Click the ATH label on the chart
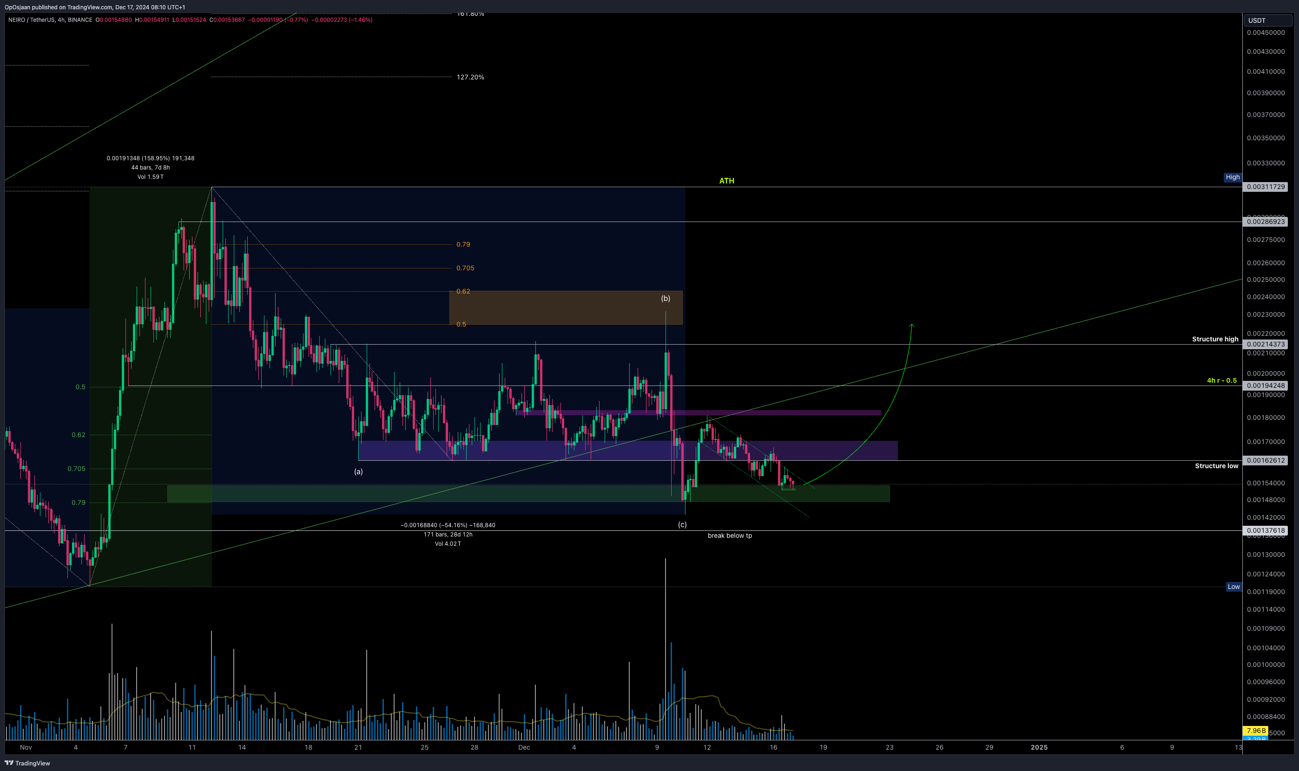Viewport: 1299px width, 771px height. 727,181
